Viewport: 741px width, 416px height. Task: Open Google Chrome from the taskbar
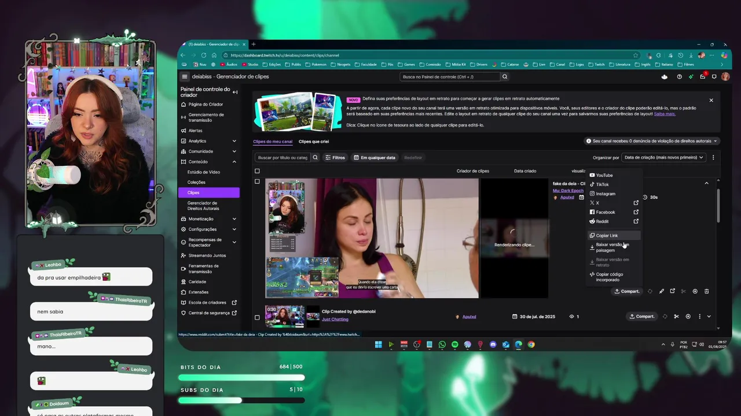pos(531,345)
